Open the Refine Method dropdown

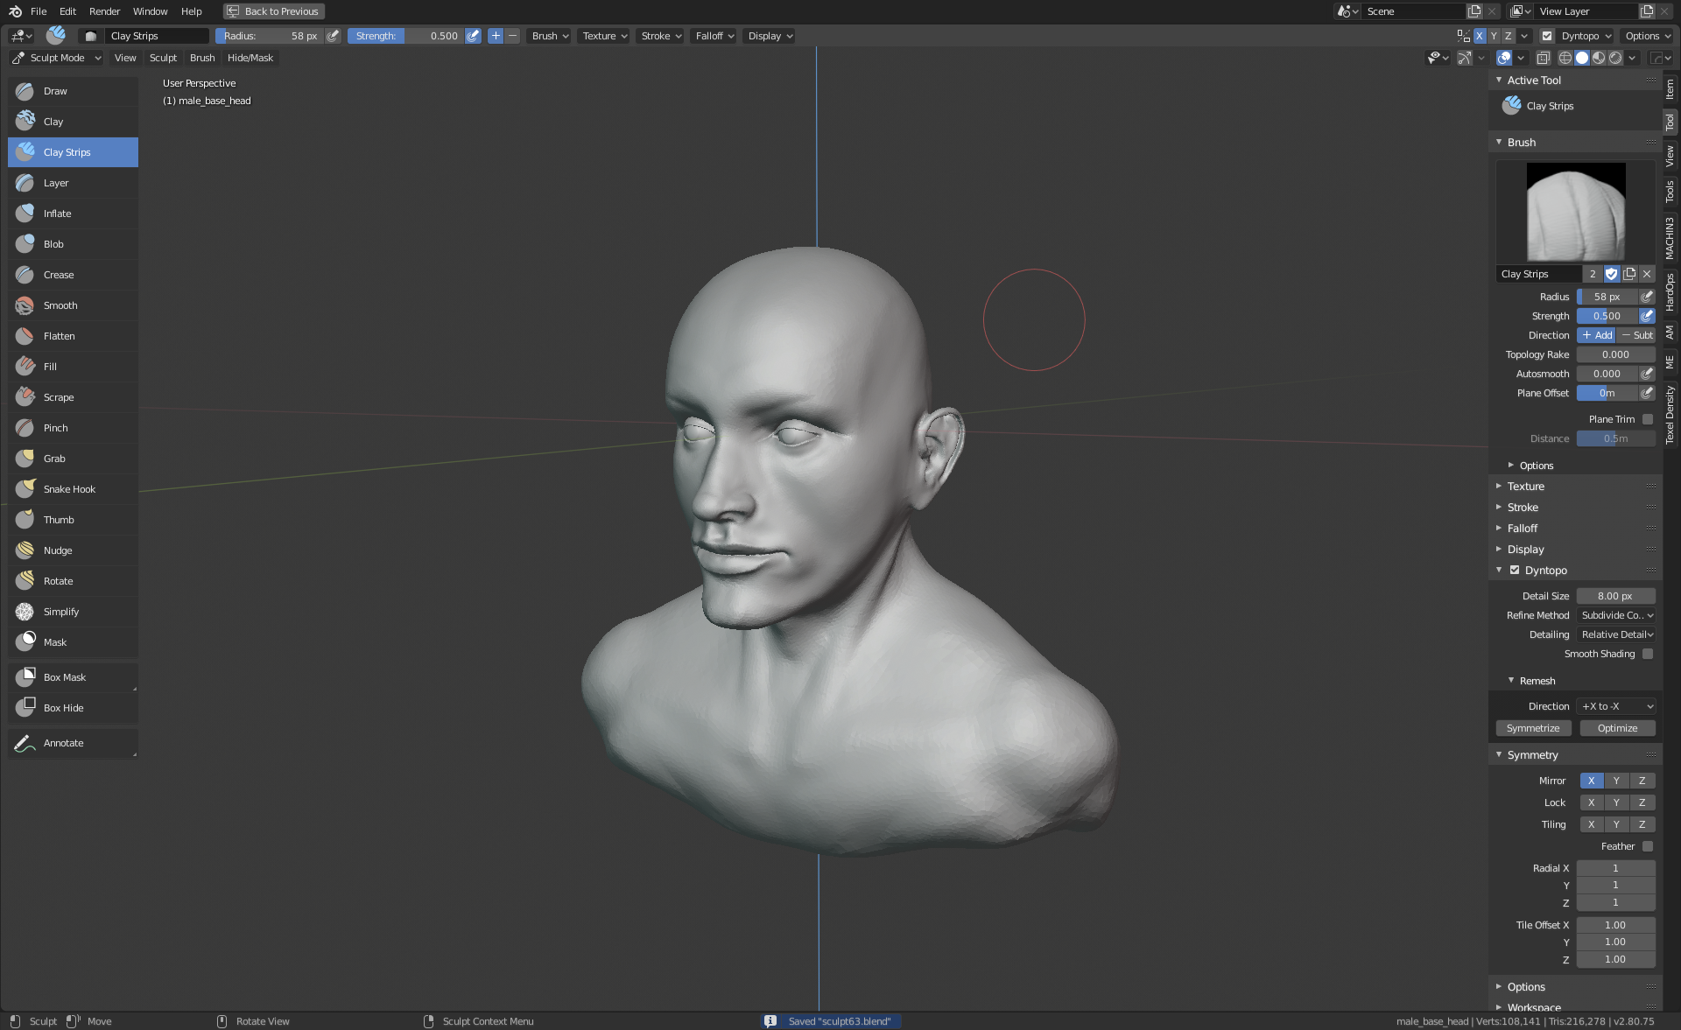1616,615
